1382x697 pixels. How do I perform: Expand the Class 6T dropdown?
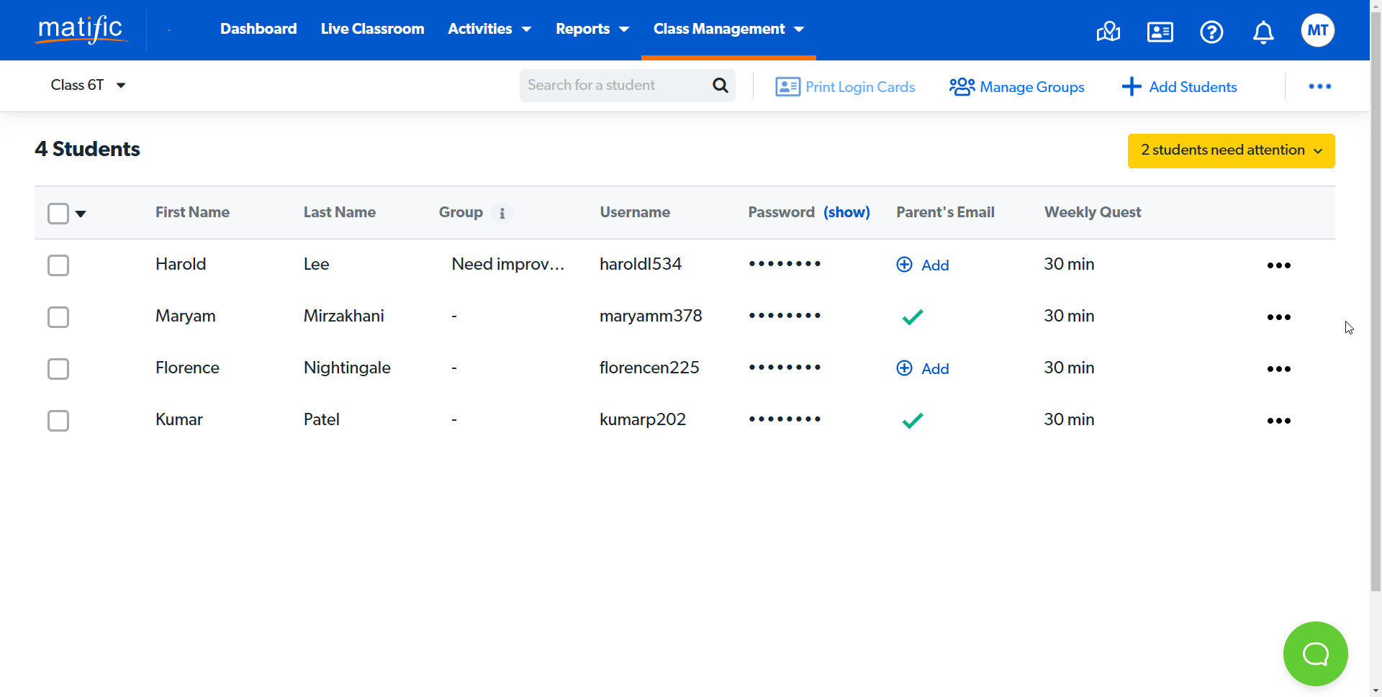click(x=88, y=85)
